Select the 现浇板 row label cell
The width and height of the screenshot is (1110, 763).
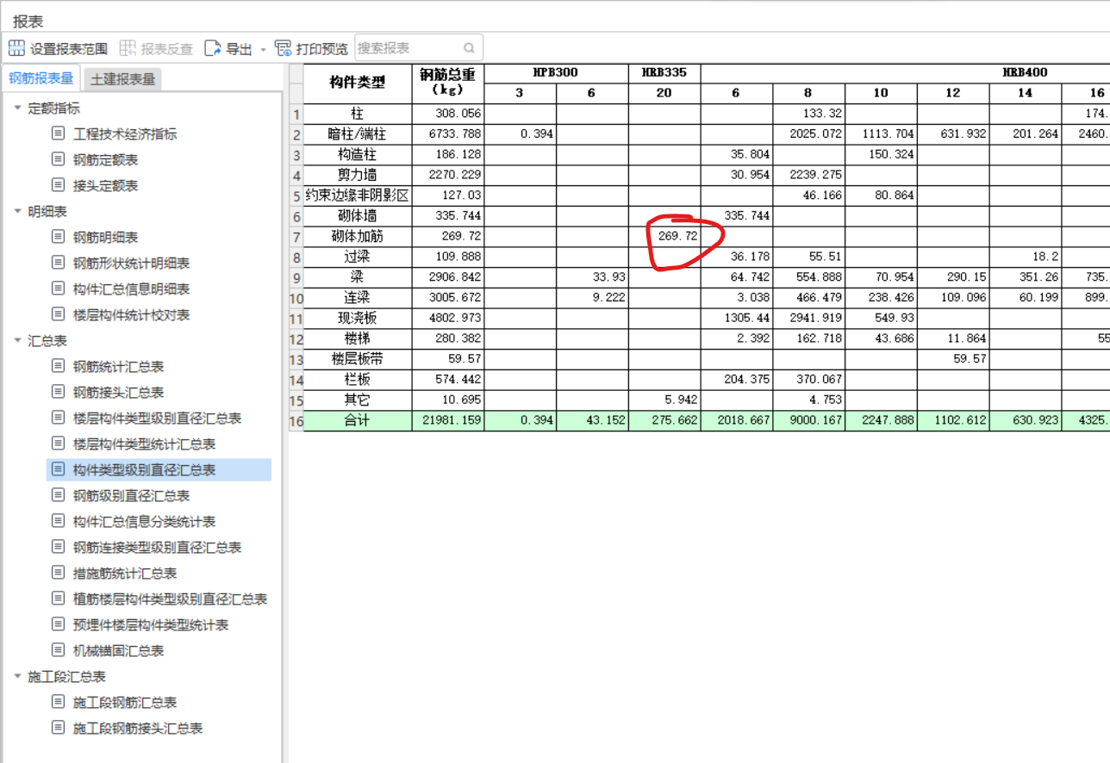pyautogui.click(x=358, y=318)
